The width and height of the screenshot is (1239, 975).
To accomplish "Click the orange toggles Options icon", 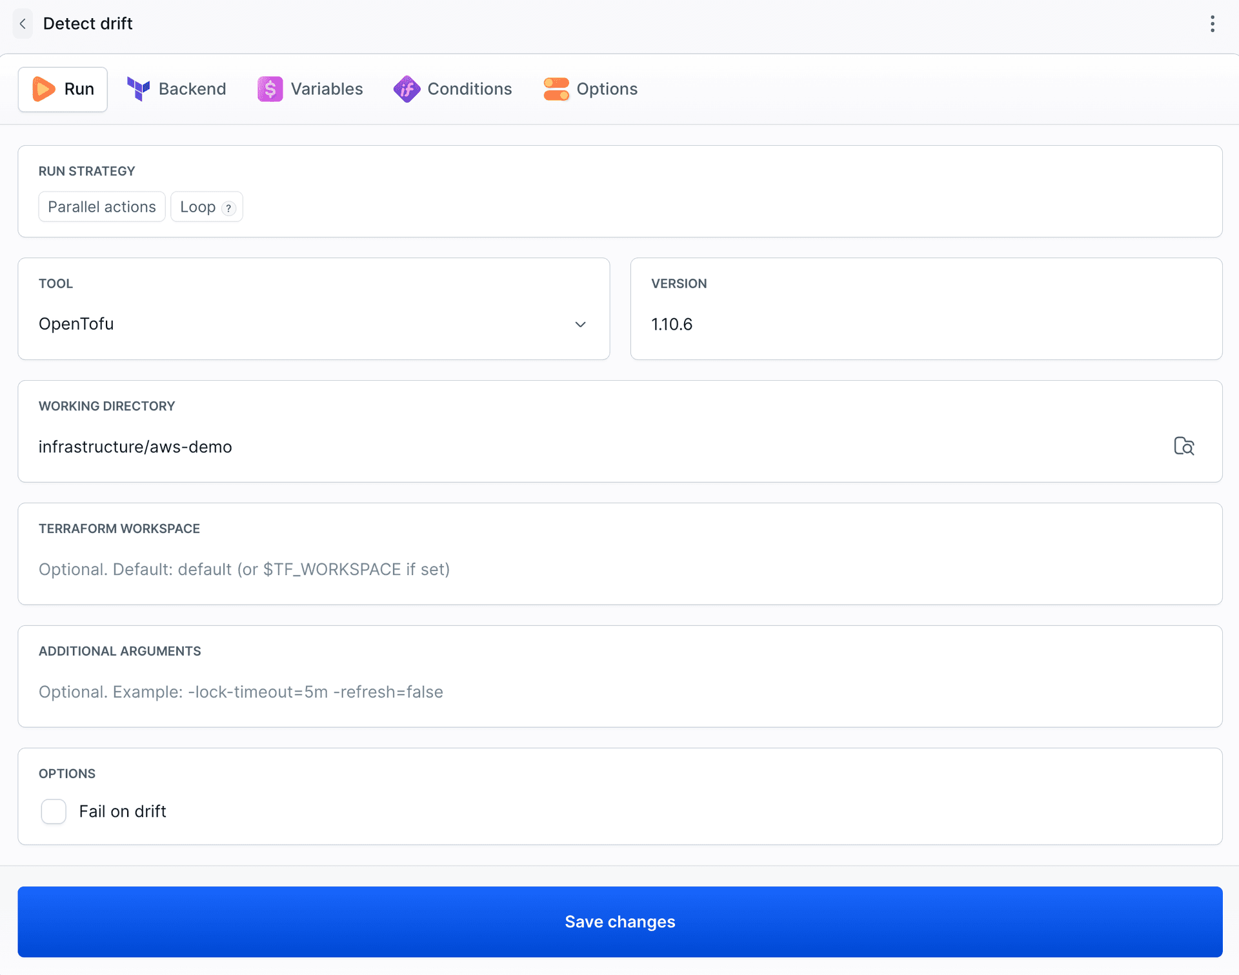I will point(556,89).
